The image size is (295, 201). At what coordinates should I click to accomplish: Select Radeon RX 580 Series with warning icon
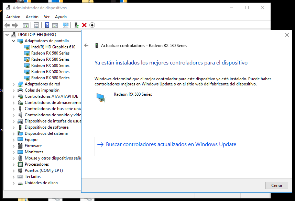(50, 59)
